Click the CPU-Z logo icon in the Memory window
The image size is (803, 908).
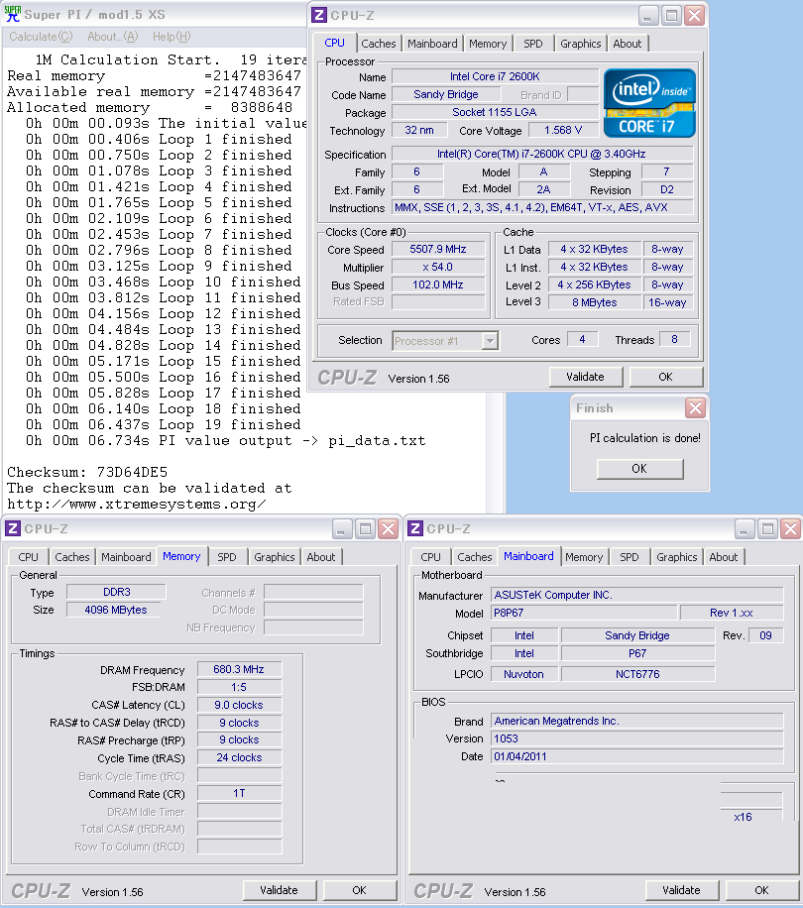tap(13, 528)
